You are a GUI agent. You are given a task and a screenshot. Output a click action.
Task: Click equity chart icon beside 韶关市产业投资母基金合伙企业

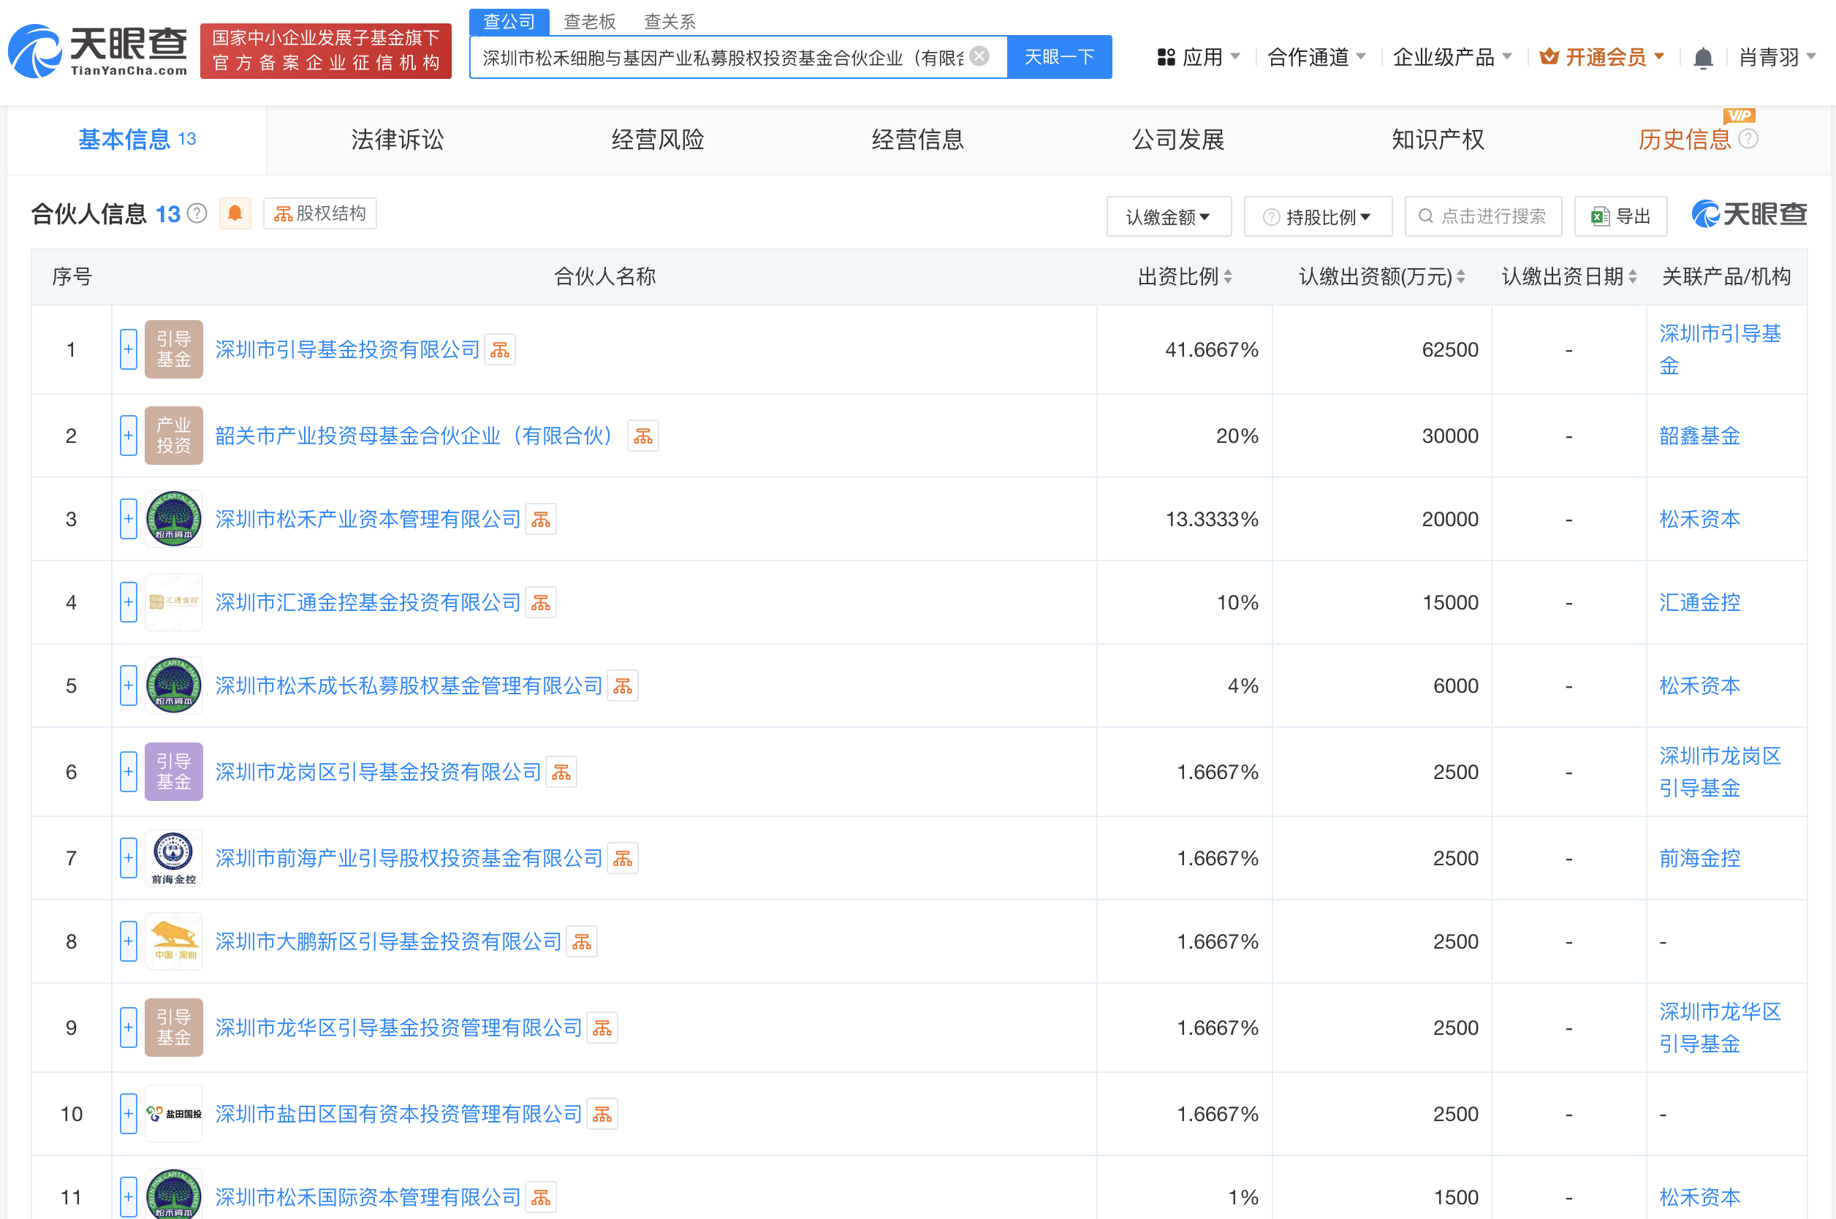(643, 436)
